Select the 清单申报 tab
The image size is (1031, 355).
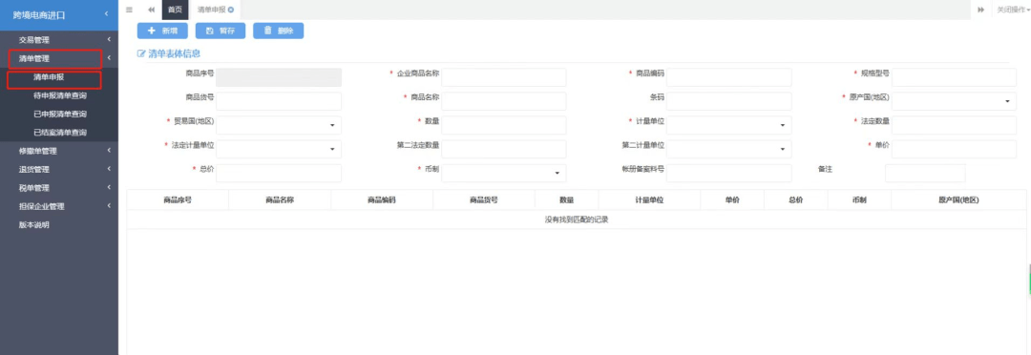click(x=212, y=10)
